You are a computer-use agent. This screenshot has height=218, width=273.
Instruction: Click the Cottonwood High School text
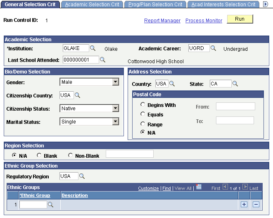point(156,61)
